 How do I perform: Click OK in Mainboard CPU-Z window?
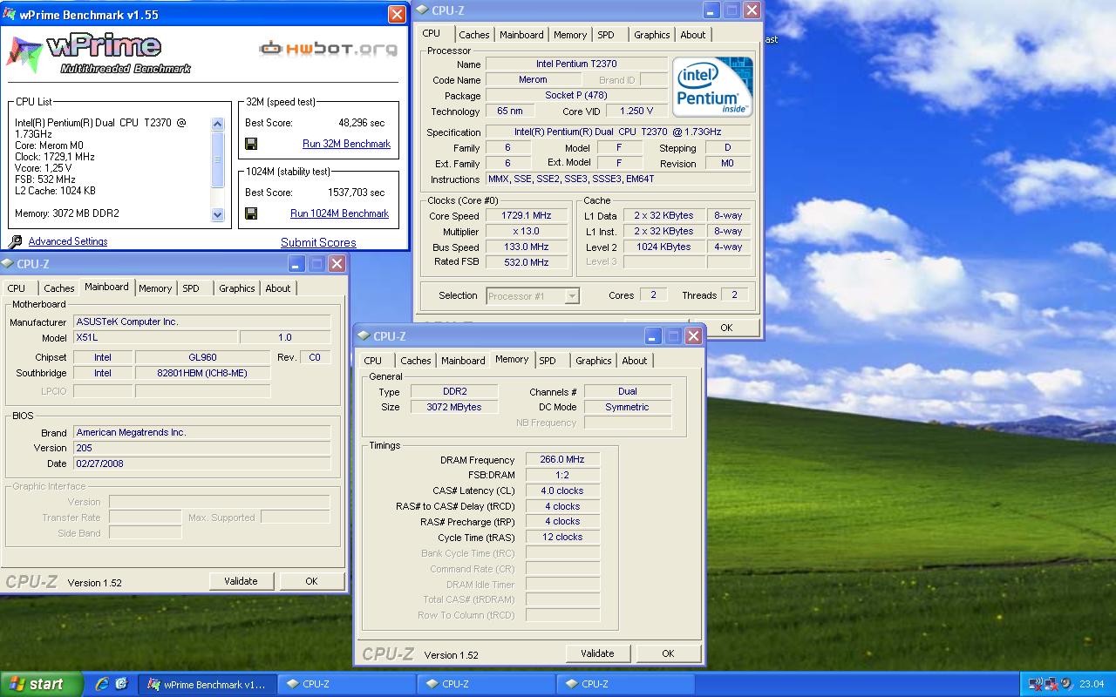click(x=311, y=581)
